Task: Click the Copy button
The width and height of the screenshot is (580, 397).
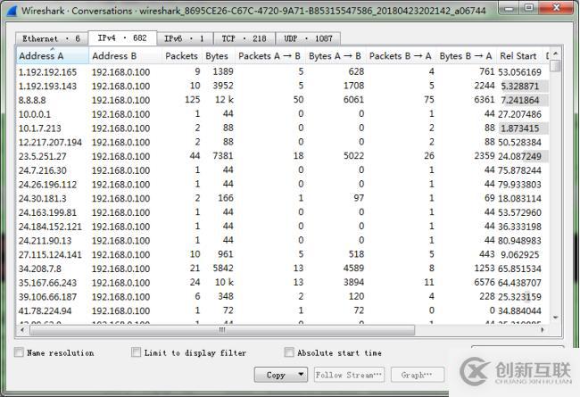Action: point(276,375)
